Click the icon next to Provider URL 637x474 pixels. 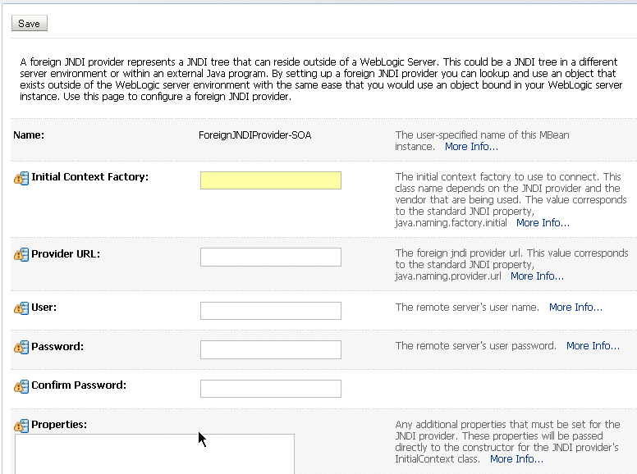click(x=21, y=254)
